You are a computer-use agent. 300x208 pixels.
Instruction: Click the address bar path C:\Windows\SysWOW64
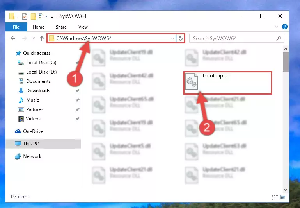84,39
